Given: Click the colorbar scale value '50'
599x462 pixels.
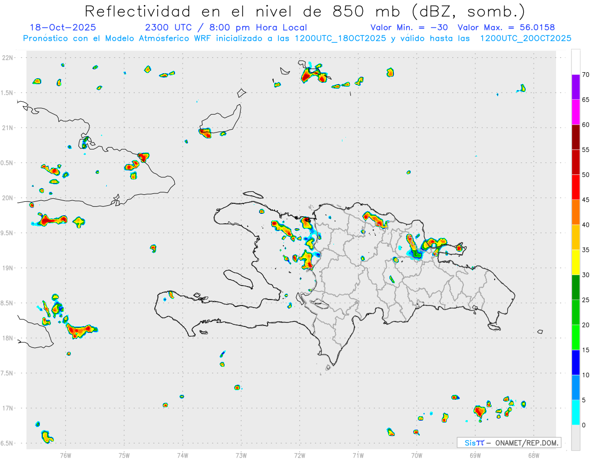Looking at the screenshot, I should pyautogui.click(x=586, y=175).
